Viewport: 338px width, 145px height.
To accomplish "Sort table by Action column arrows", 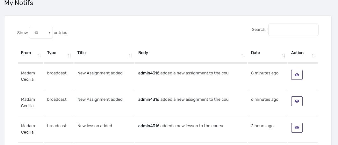I will coord(314,56).
